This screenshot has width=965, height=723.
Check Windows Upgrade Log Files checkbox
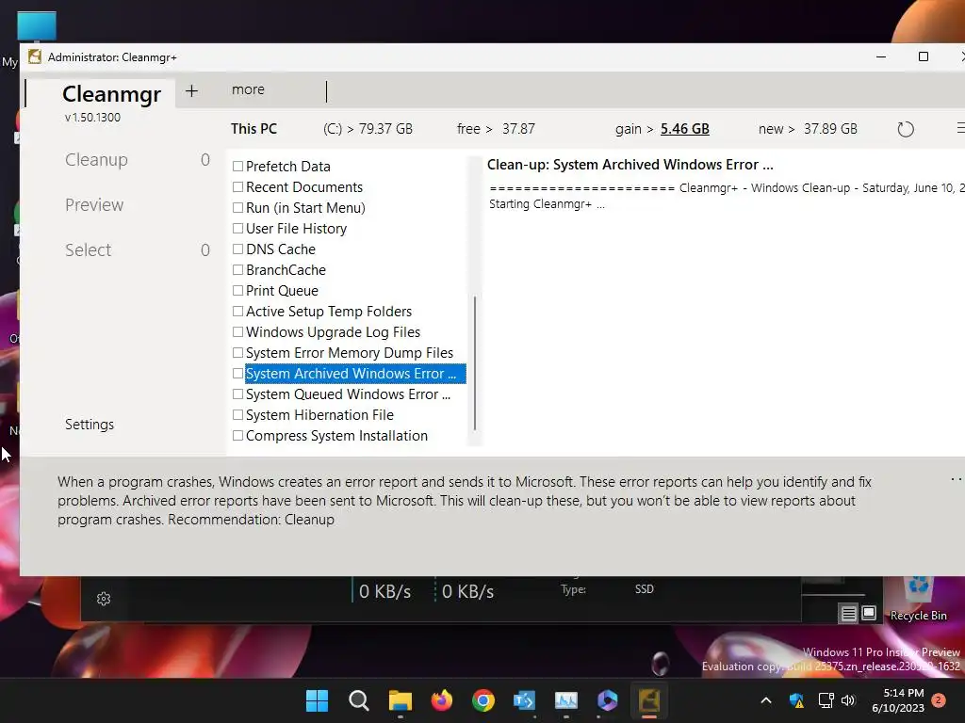[237, 332]
